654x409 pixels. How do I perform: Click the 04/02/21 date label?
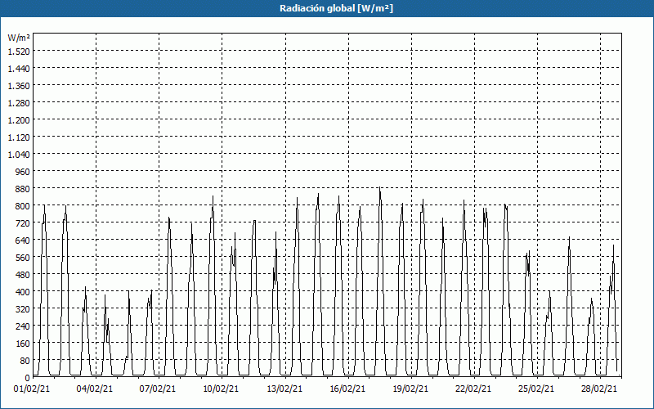click(x=95, y=389)
